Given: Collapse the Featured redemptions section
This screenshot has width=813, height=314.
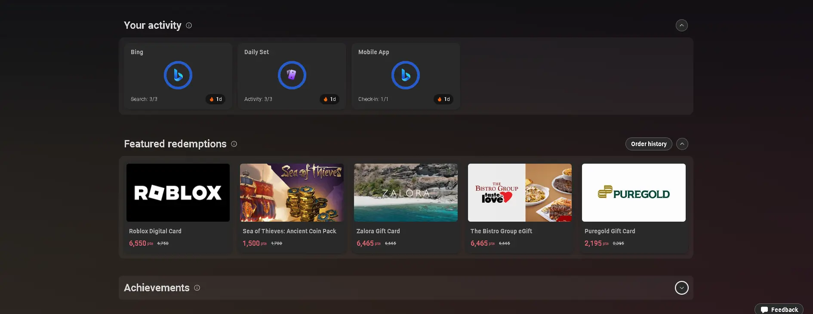Looking at the screenshot, I should click(682, 144).
